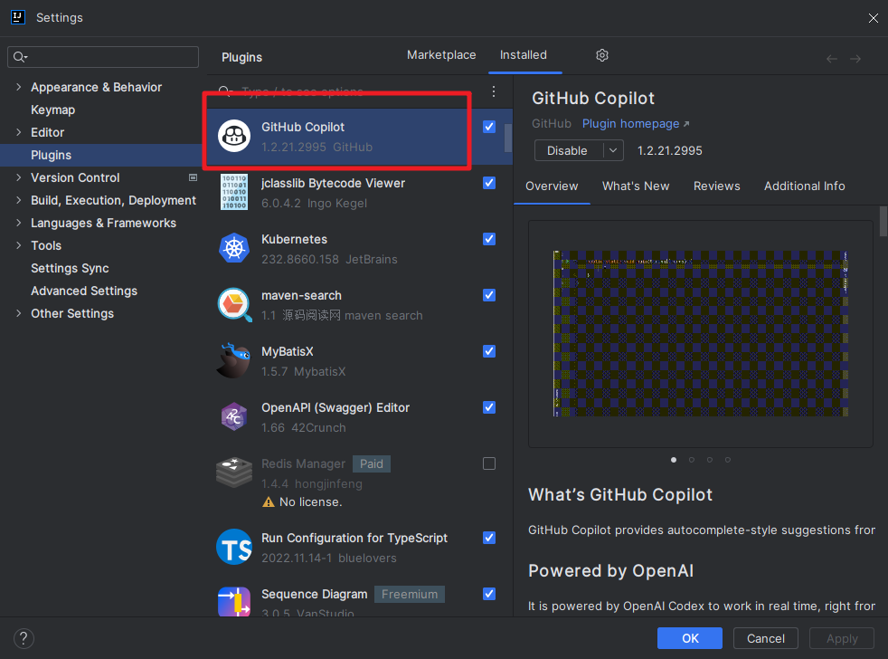
Task: Disable the GitHub Copilot plugin checkbox
Action: (489, 127)
